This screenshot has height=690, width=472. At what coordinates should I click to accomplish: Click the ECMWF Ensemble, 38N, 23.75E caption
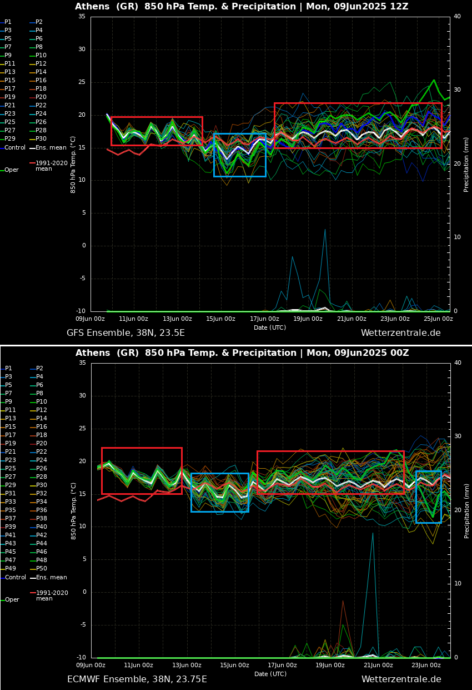point(137,679)
